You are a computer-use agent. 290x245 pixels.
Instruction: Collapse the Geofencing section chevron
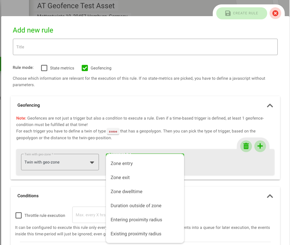(x=270, y=106)
